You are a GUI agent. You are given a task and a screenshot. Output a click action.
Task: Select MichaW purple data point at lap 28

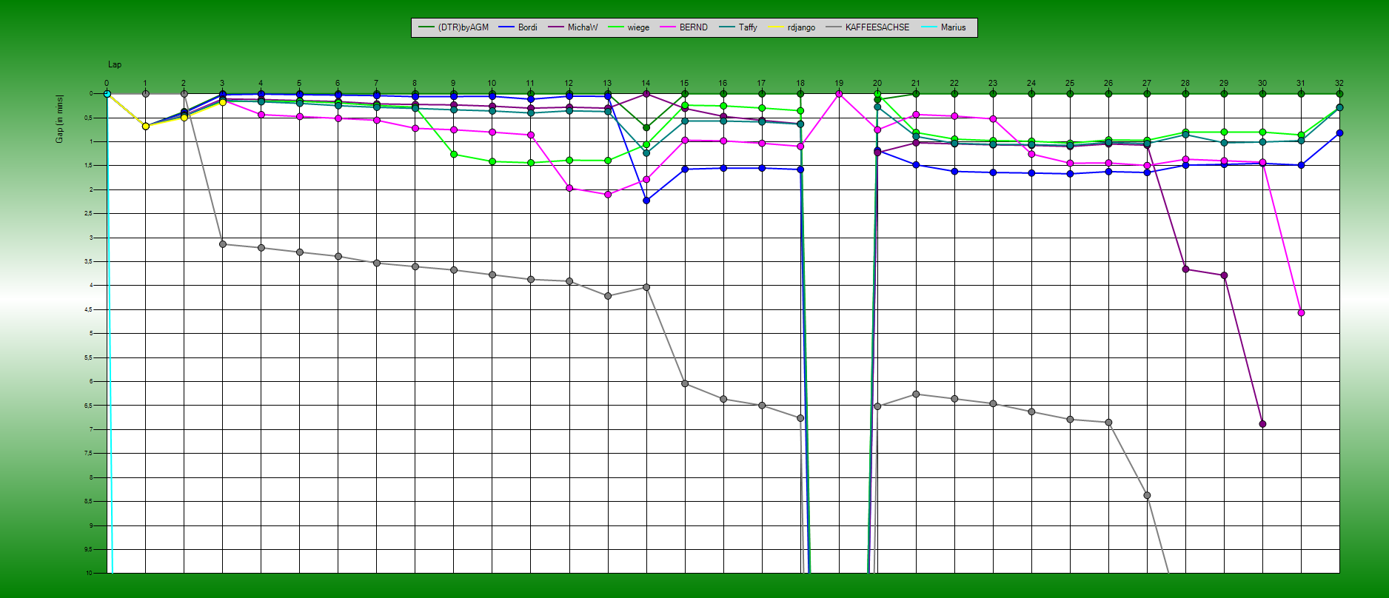(1185, 269)
